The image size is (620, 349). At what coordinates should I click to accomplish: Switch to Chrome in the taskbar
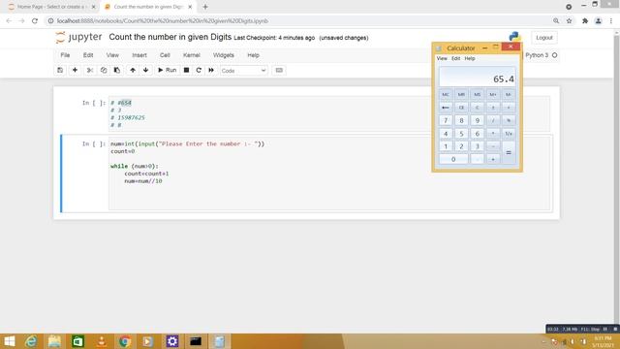pos(125,341)
